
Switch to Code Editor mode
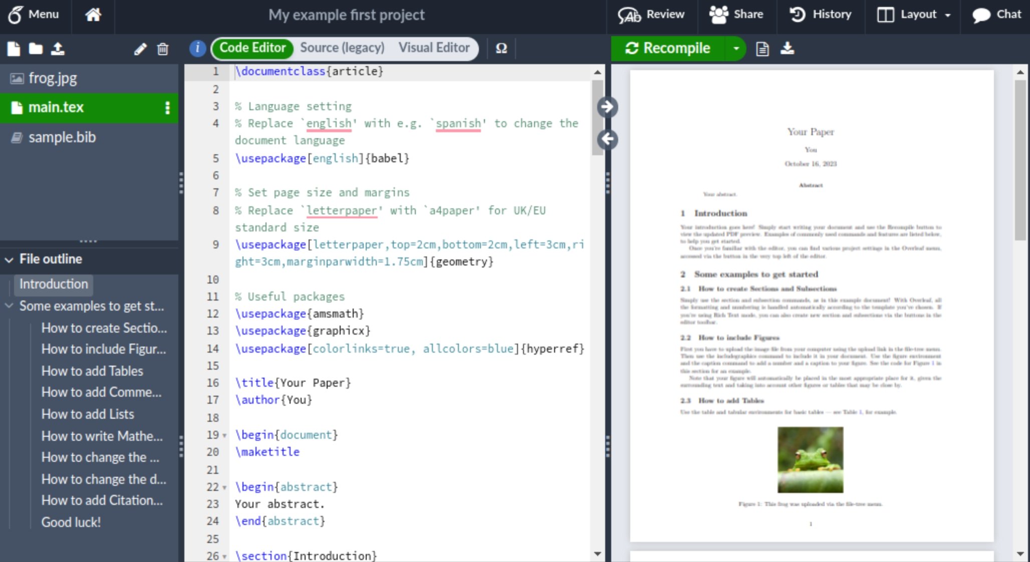pyautogui.click(x=252, y=48)
